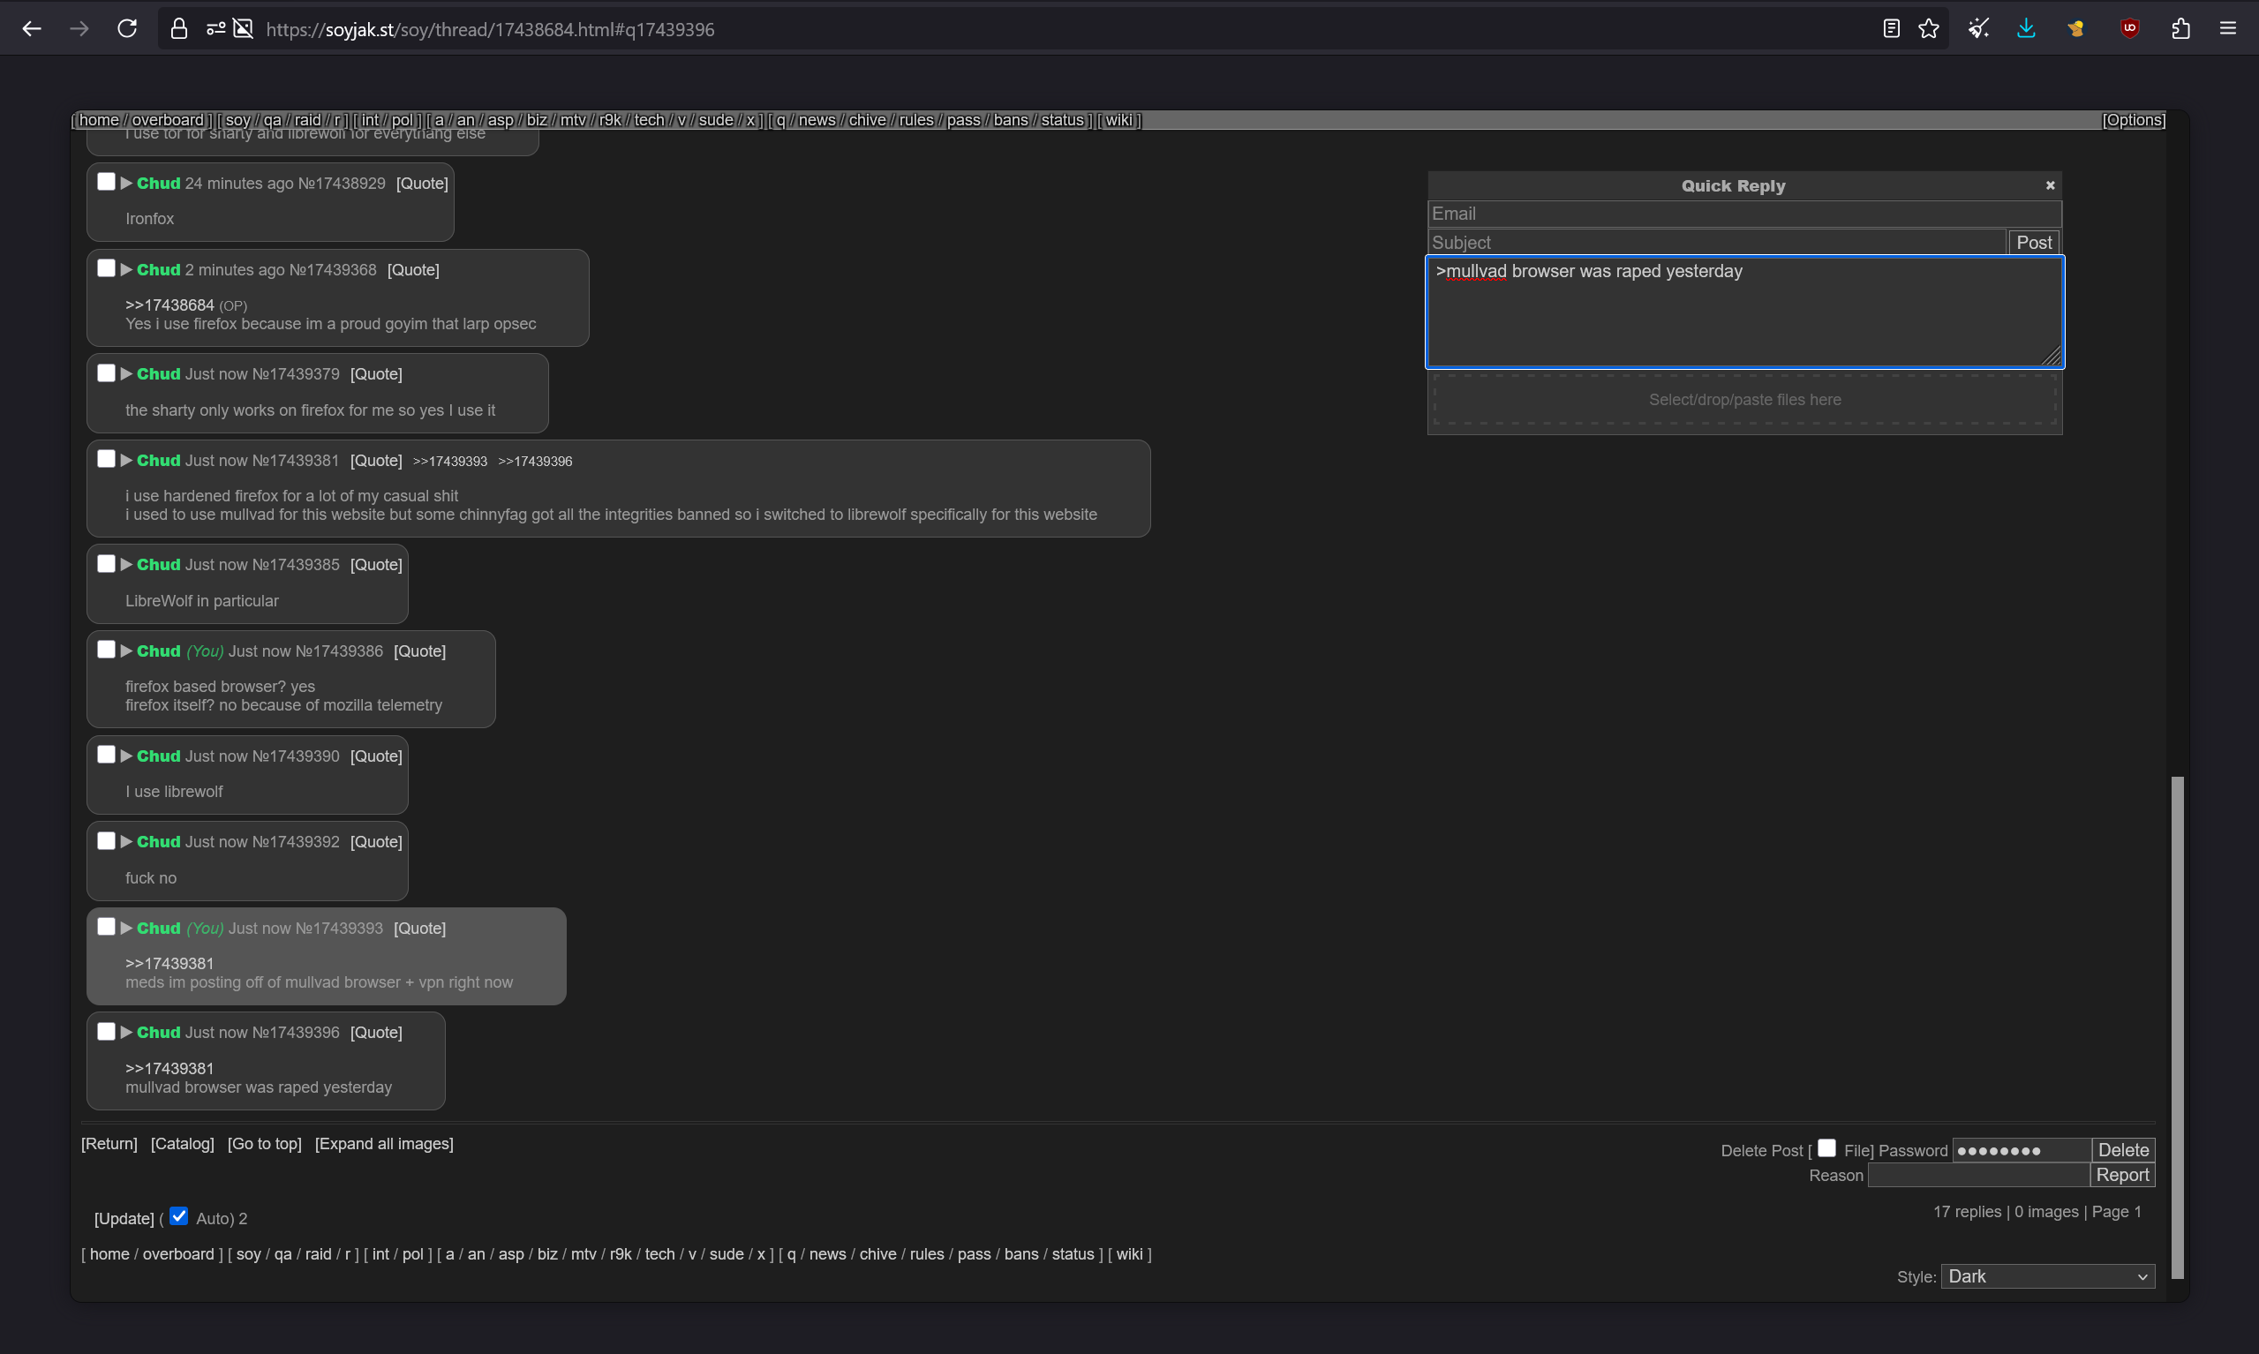Click the [Go to top] link

265,1143
